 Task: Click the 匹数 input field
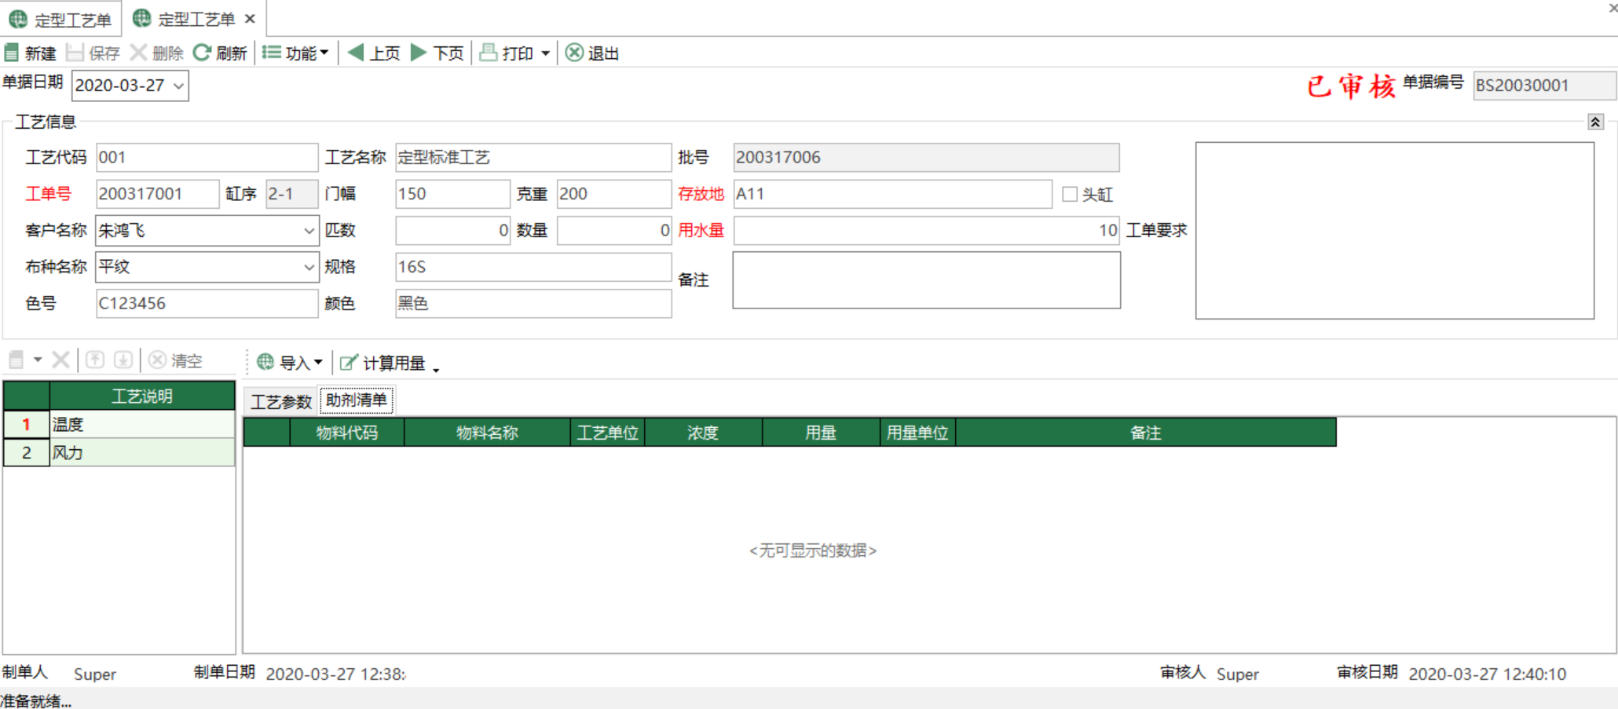452,231
